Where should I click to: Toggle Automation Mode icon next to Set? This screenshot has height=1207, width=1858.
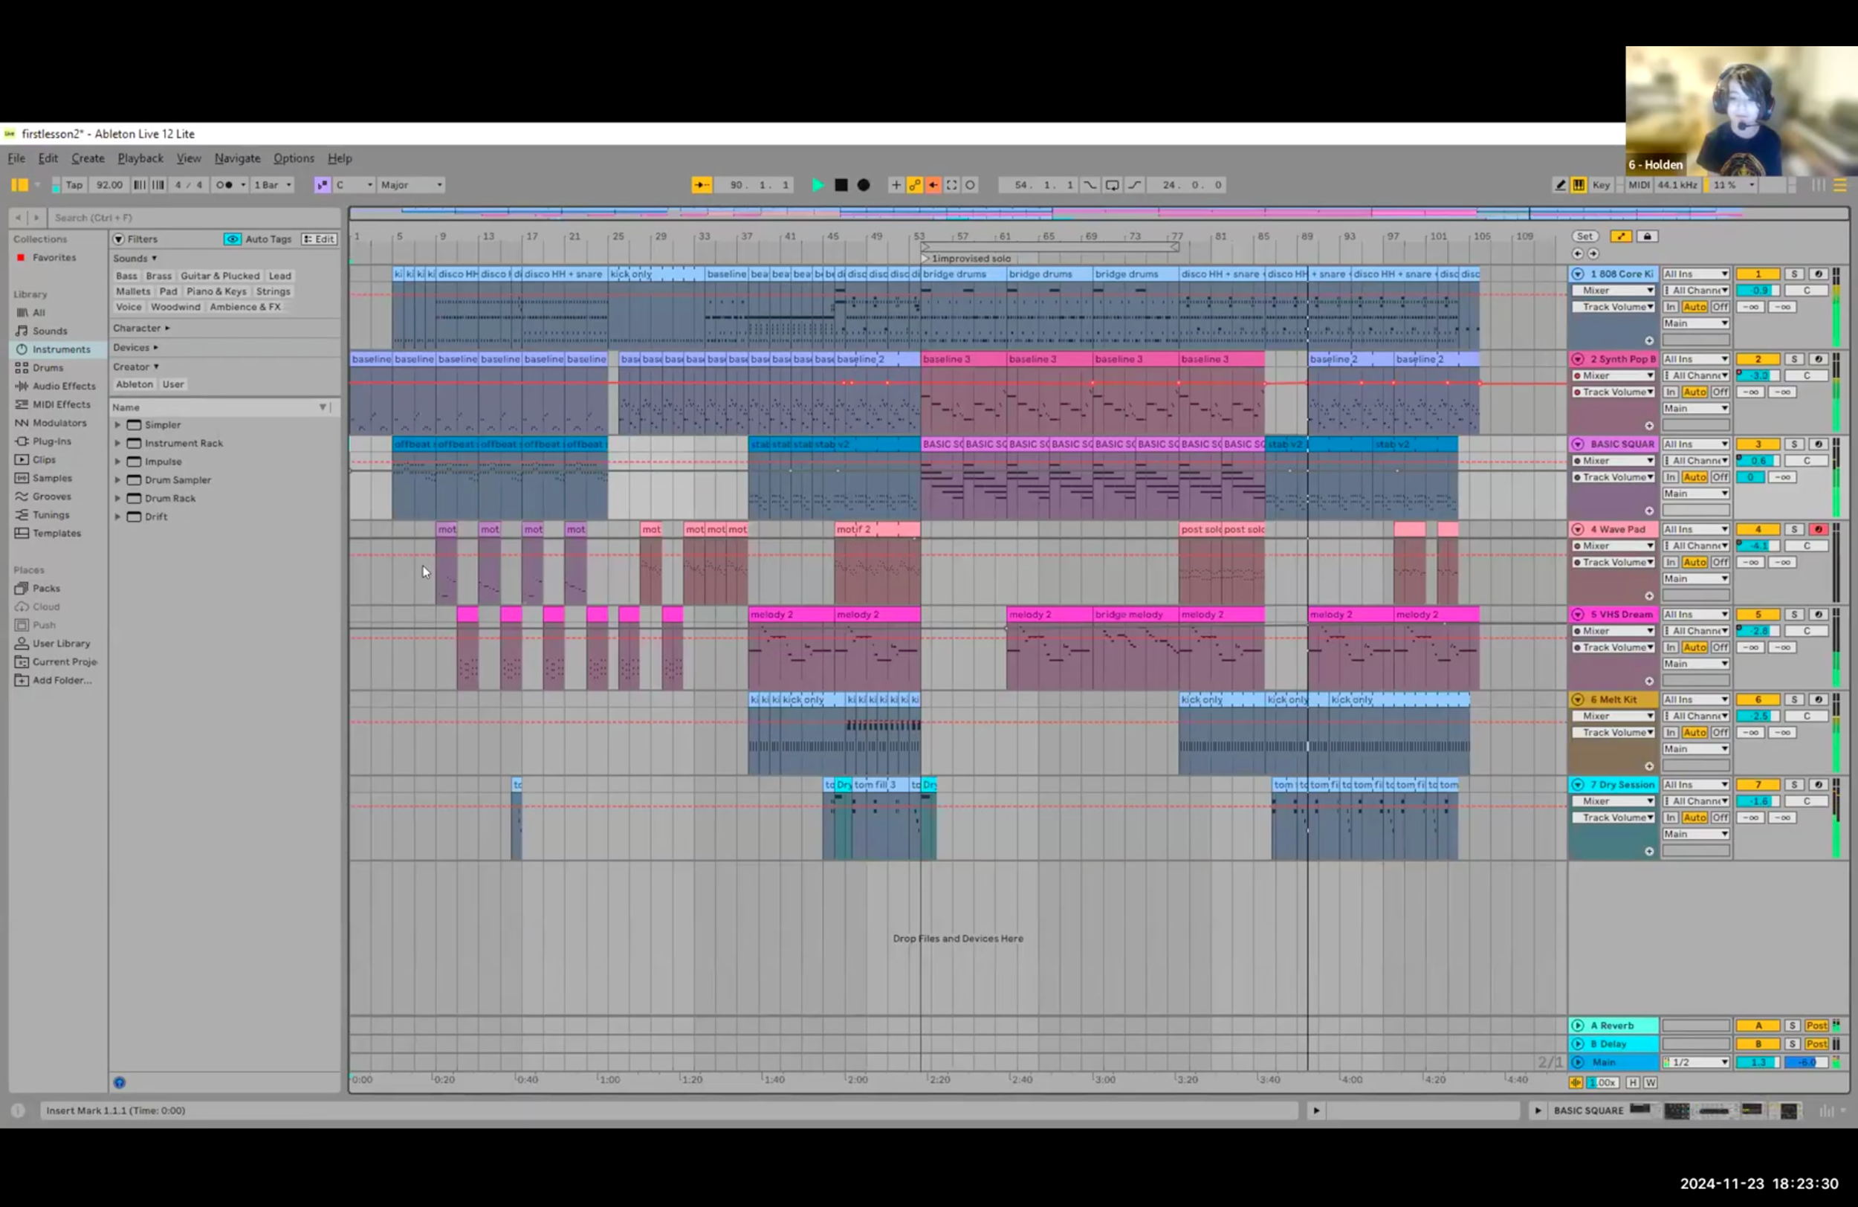(x=1621, y=236)
